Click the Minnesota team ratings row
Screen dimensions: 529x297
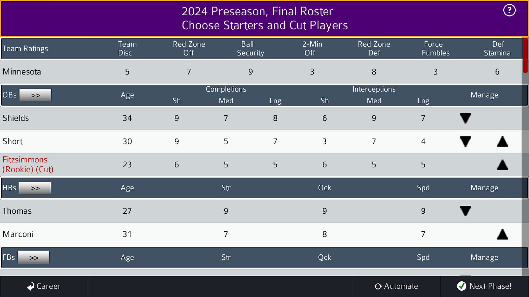(22, 72)
